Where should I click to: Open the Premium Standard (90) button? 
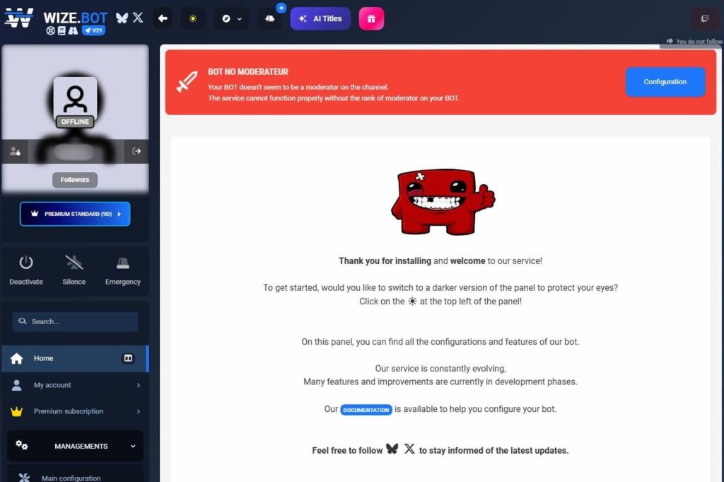tap(75, 214)
